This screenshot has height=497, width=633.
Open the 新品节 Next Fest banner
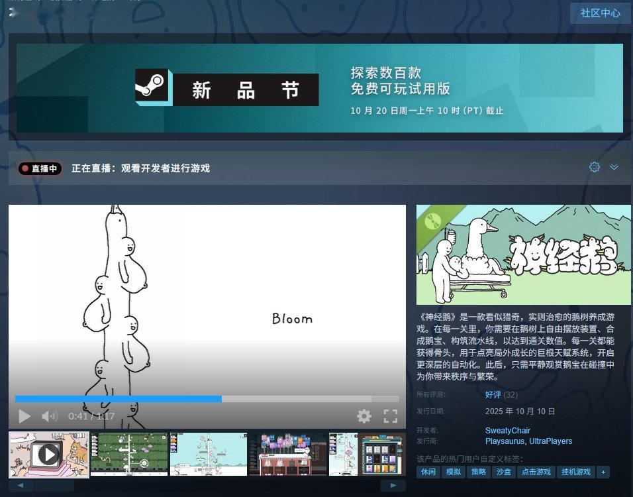click(320, 88)
